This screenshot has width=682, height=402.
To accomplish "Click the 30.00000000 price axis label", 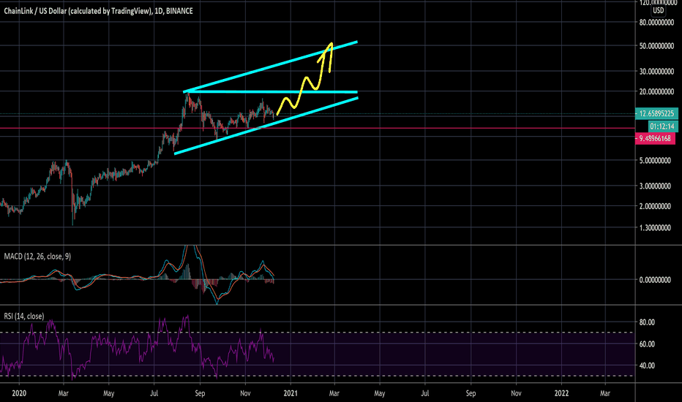I will (x=656, y=72).
